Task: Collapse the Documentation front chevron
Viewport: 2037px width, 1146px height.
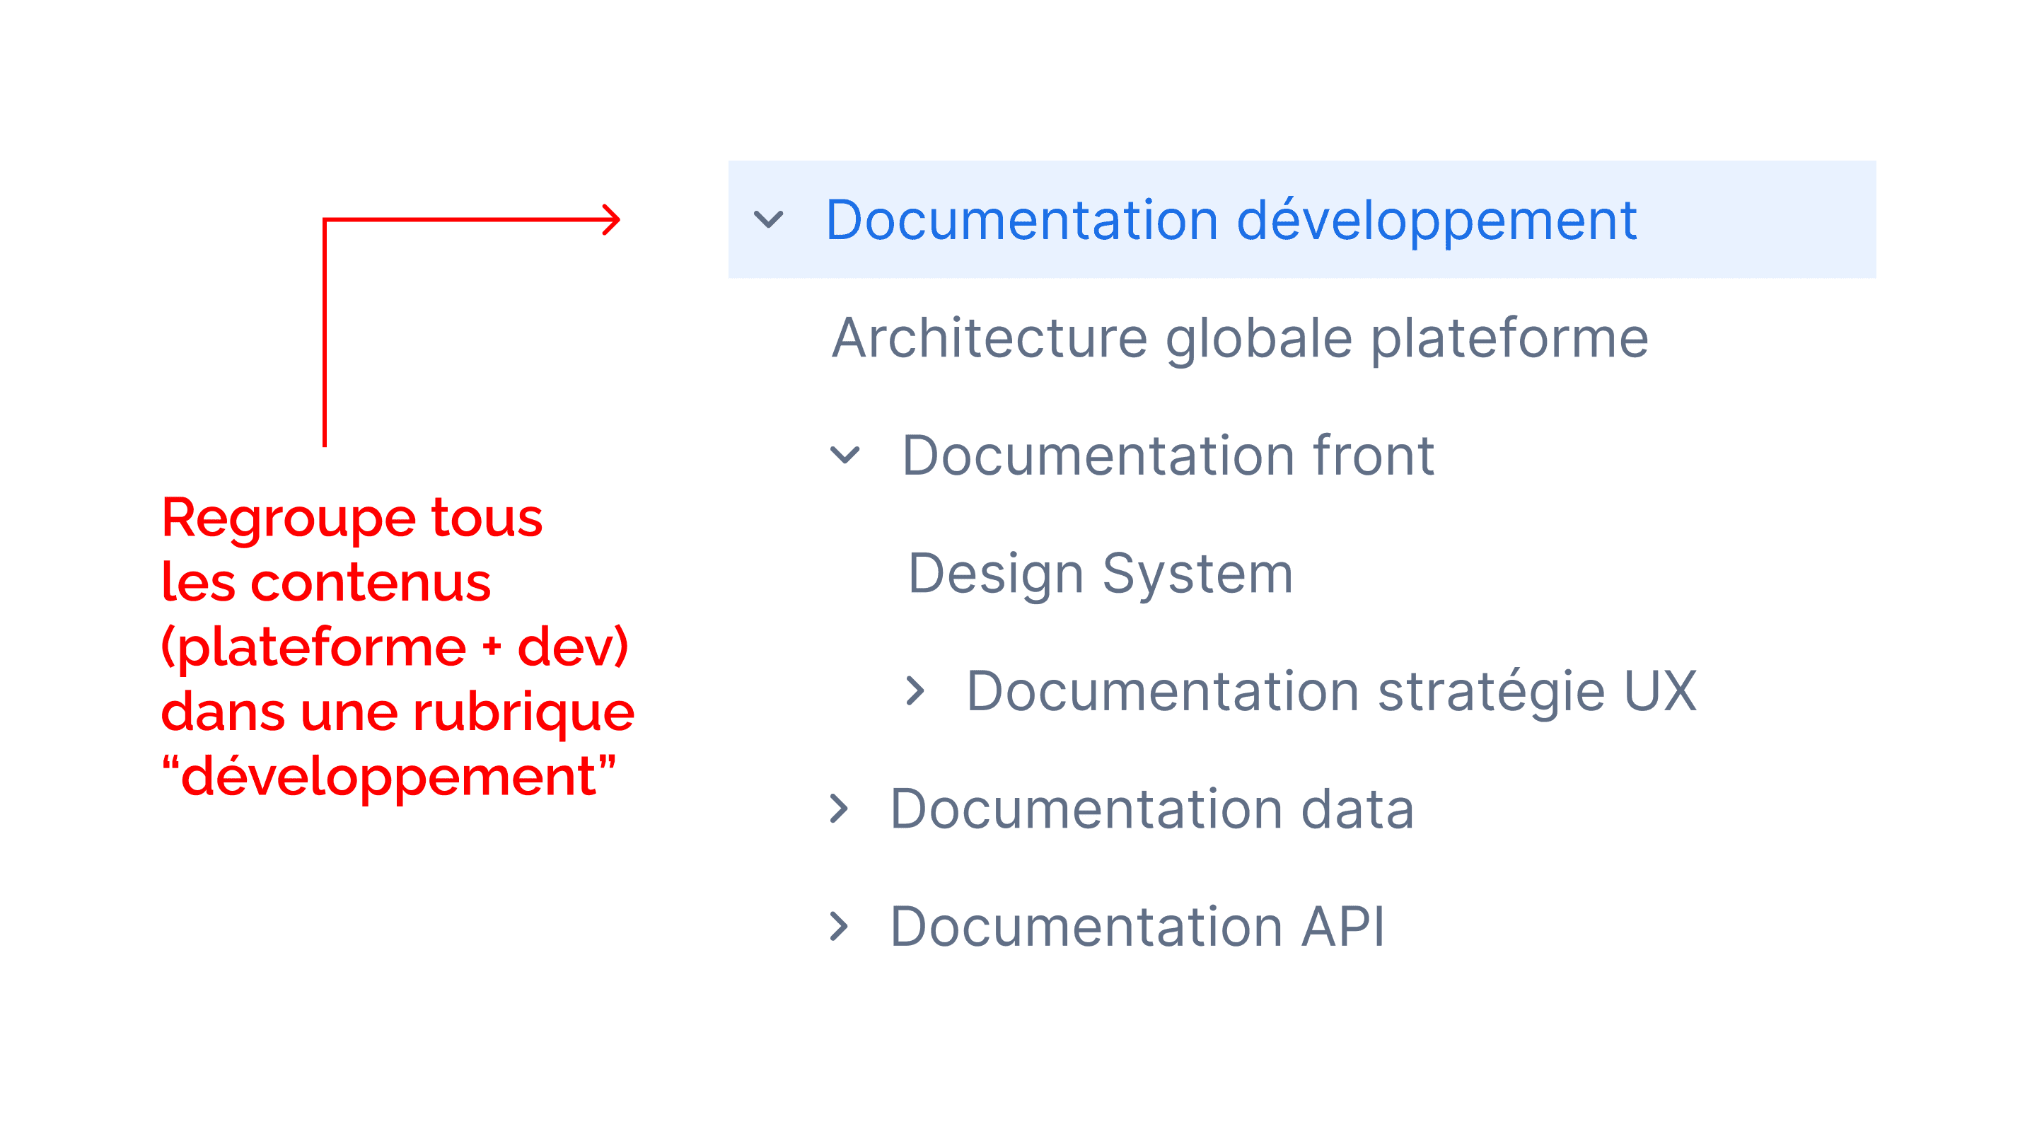Action: pyautogui.click(x=845, y=455)
